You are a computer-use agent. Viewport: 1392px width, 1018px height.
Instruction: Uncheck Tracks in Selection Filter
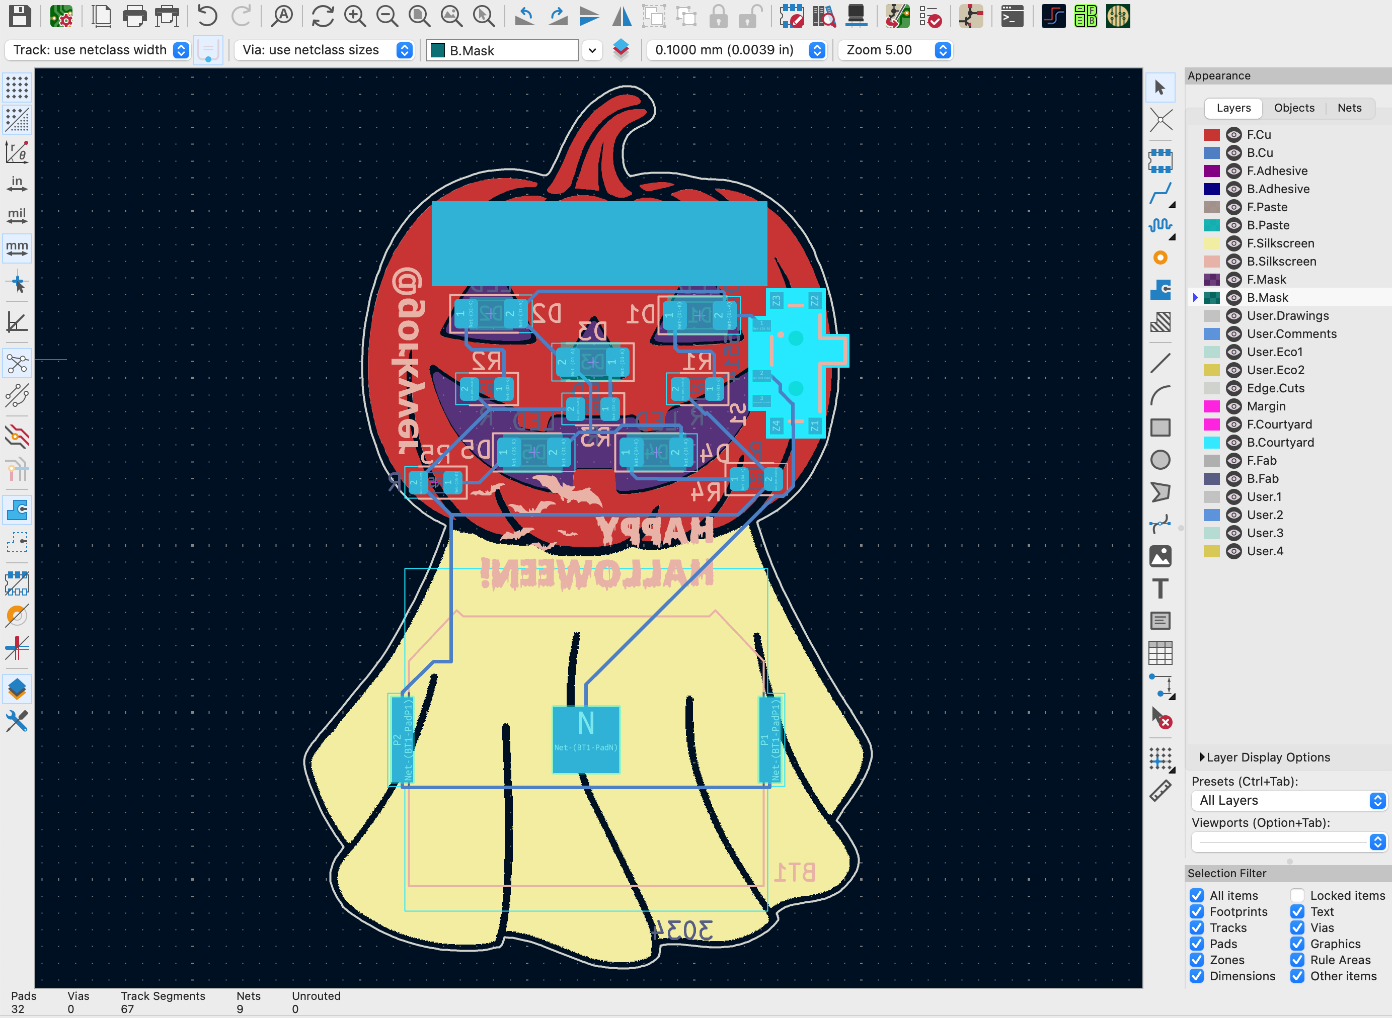[1198, 927]
